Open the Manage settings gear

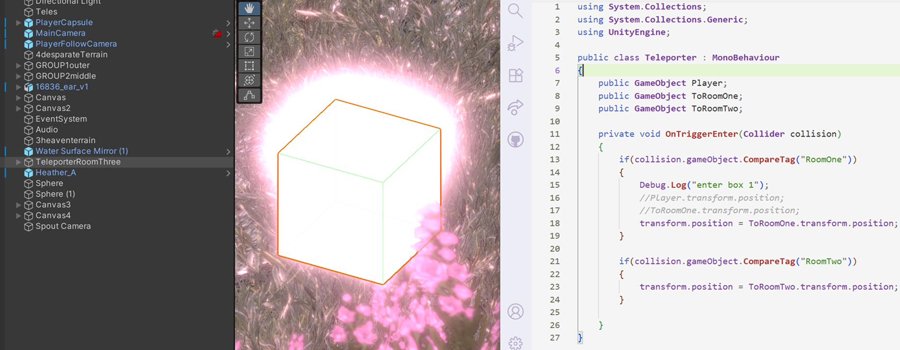click(x=515, y=343)
